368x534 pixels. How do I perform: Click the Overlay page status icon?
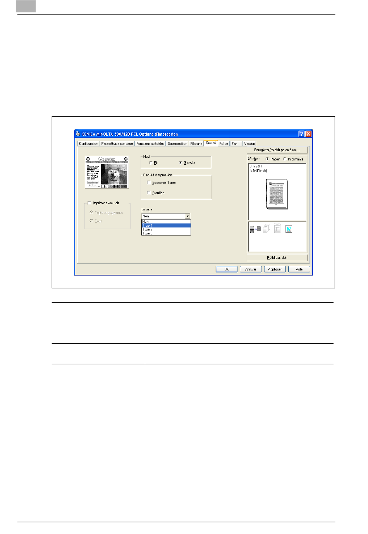pyautogui.click(x=277, y=228)
